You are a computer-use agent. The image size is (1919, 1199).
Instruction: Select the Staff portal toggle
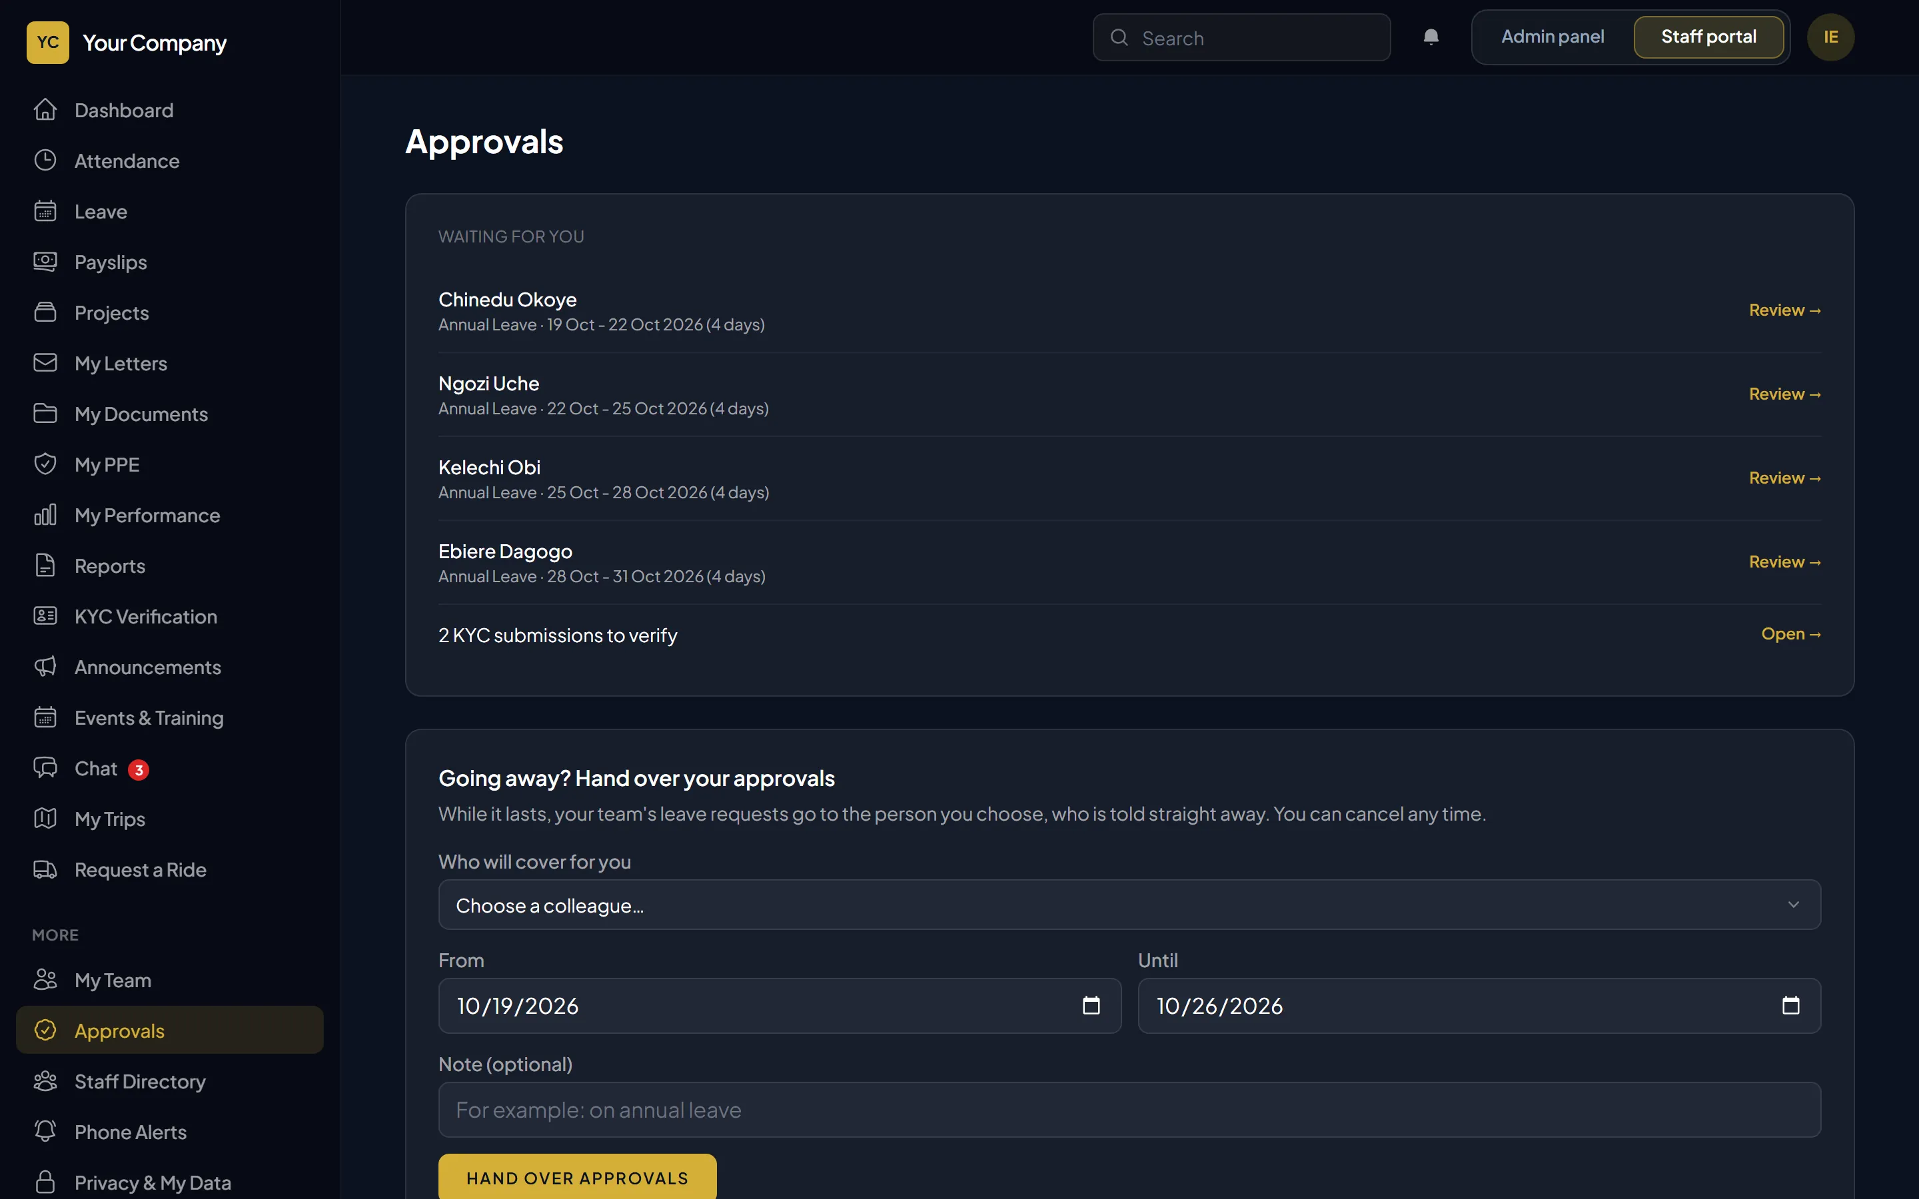tap(1708, 37)
